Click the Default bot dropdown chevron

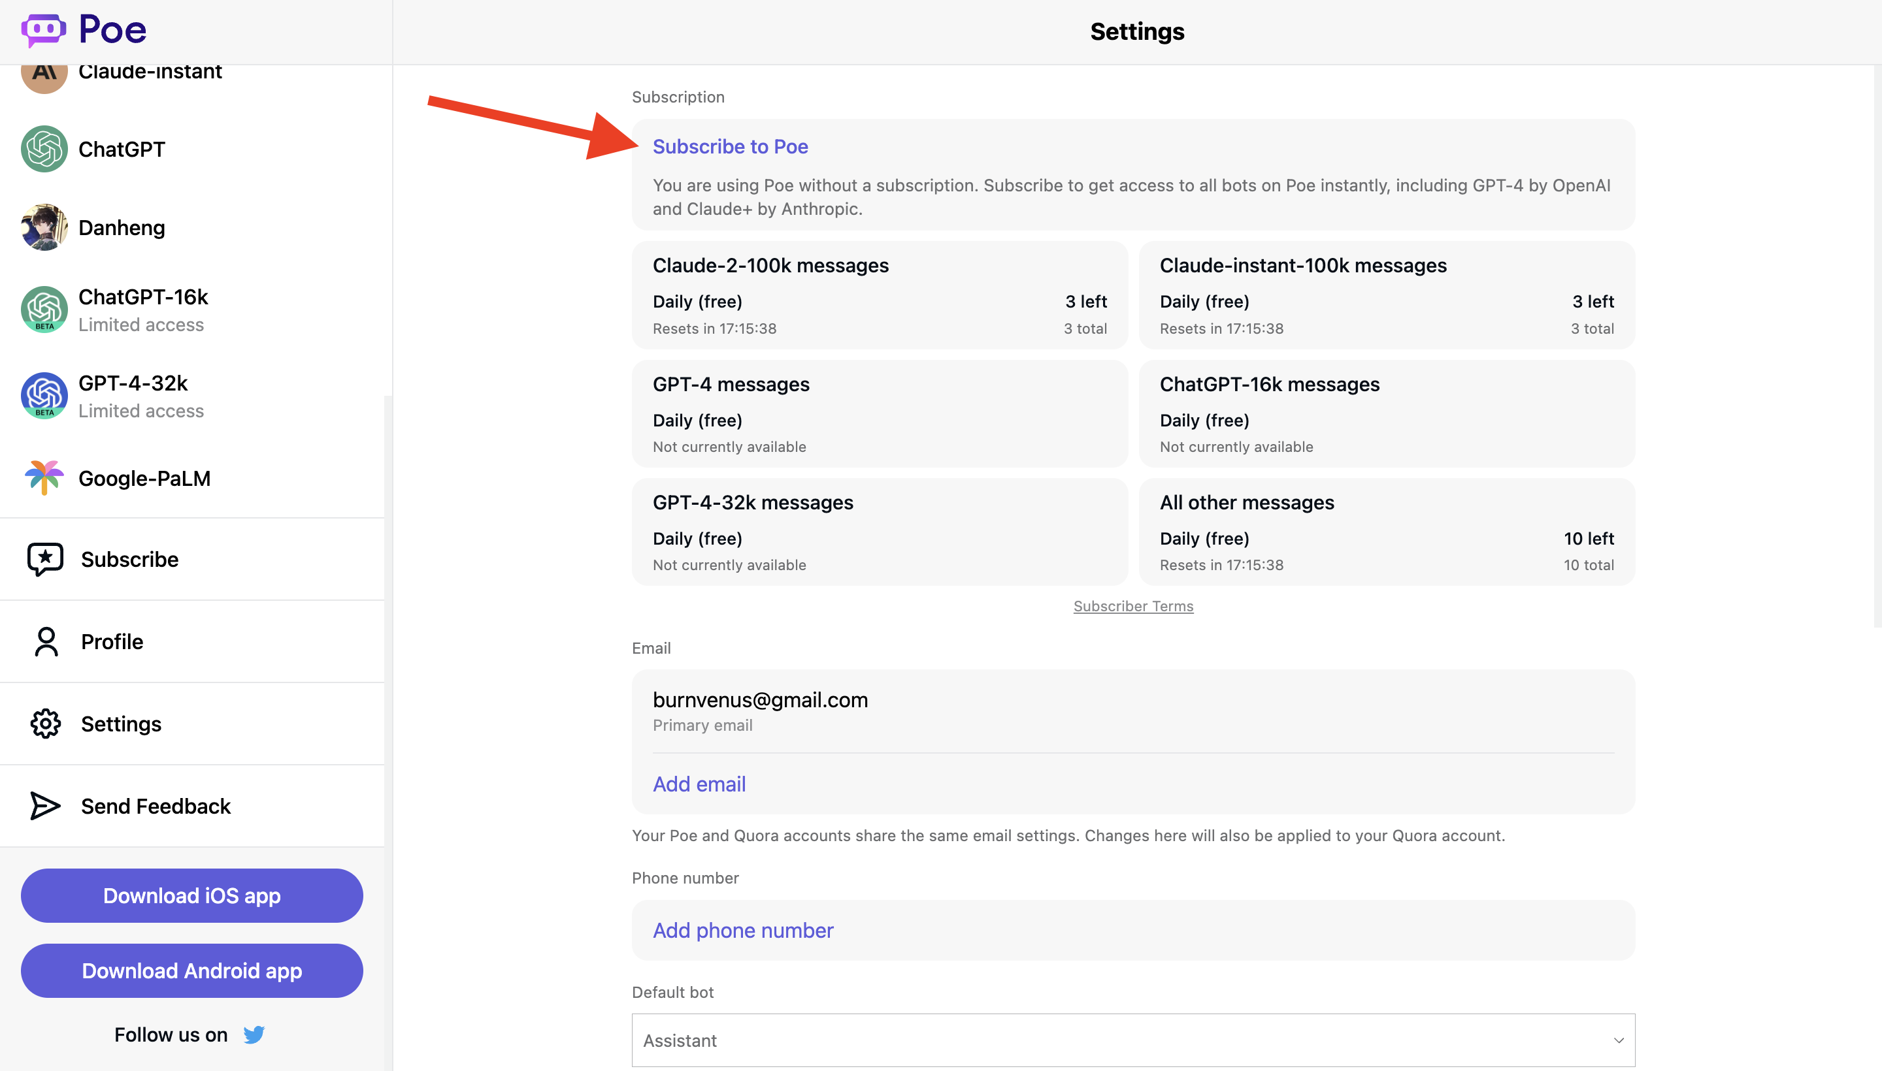coord(1619,1041)
